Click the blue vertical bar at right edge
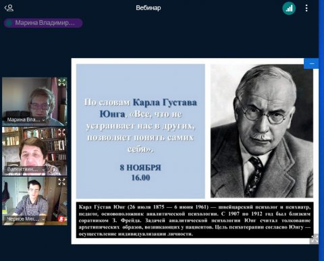324x261 pixels. (321, 130)
